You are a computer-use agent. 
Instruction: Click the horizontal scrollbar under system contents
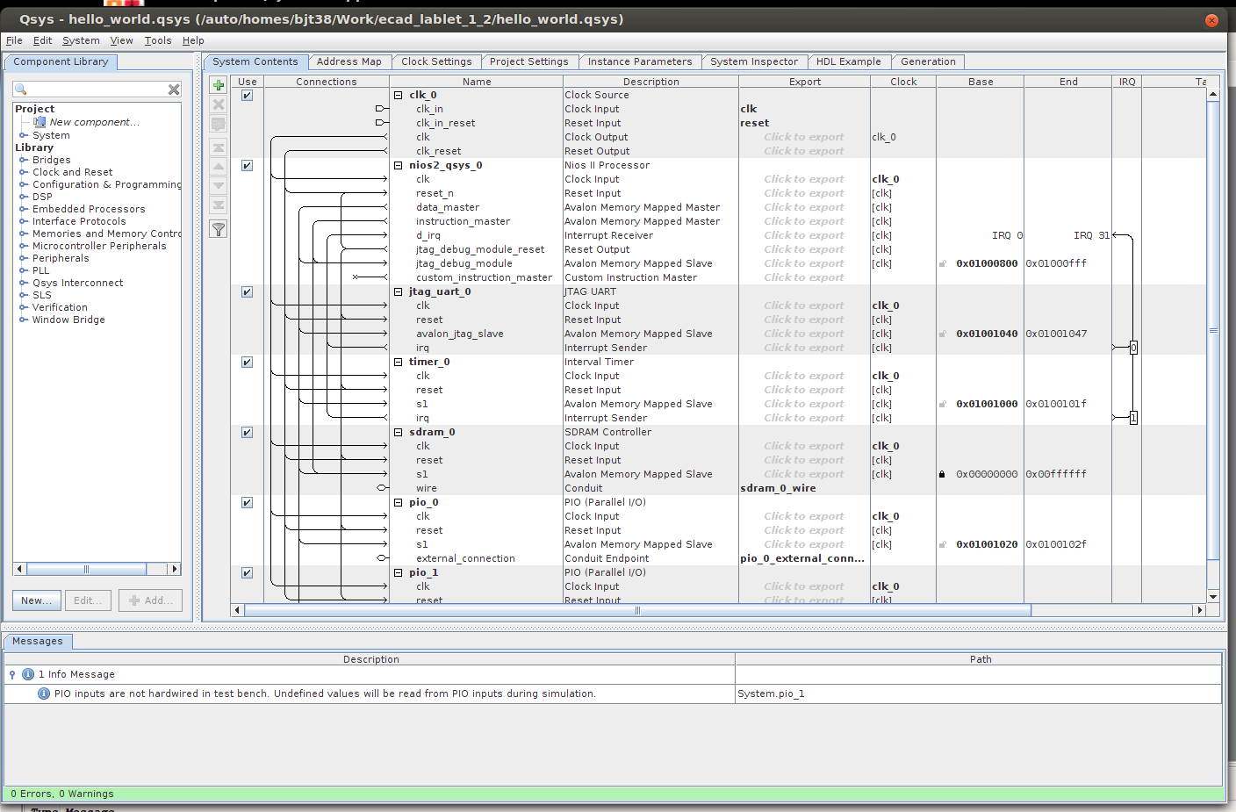point(636,610)
